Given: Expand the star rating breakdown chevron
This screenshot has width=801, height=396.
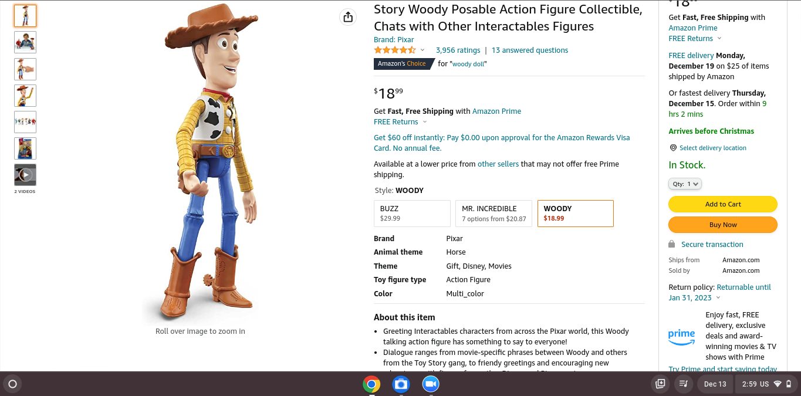Looking at the screenshot, I should tap(423, 50).
